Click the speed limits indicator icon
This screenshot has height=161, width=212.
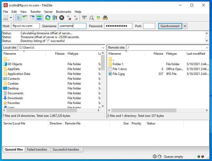160,156
